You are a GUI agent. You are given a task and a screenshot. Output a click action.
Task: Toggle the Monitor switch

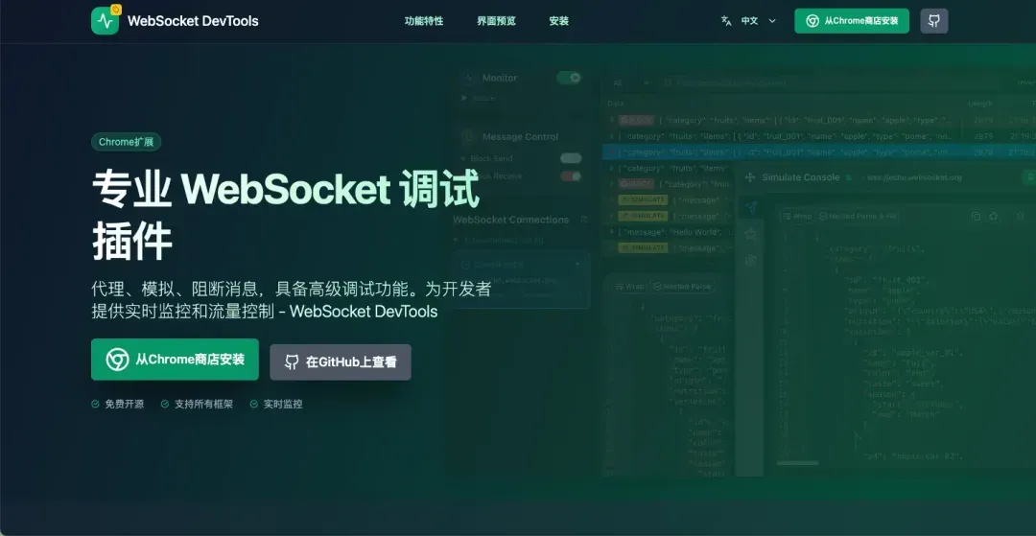click(570, 78)
